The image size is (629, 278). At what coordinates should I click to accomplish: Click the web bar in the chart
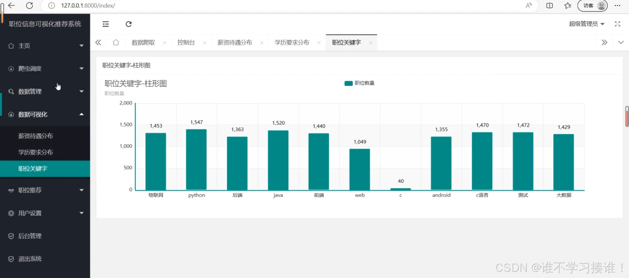coord(360,169)
